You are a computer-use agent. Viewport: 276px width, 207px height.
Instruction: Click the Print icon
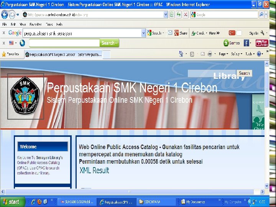210,54
